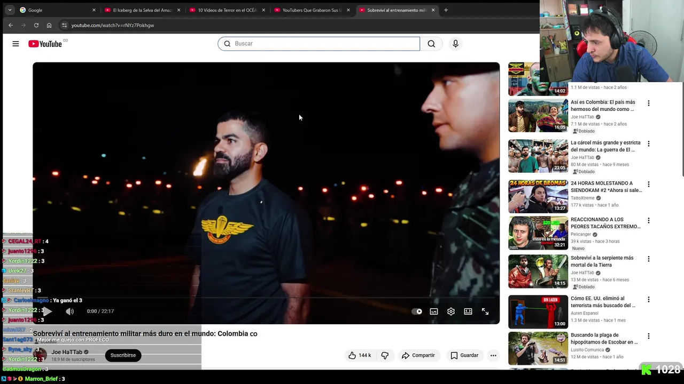Go to the YouTube home logo
This screenshot has height=384, width=684.
[x=45, y=44]
